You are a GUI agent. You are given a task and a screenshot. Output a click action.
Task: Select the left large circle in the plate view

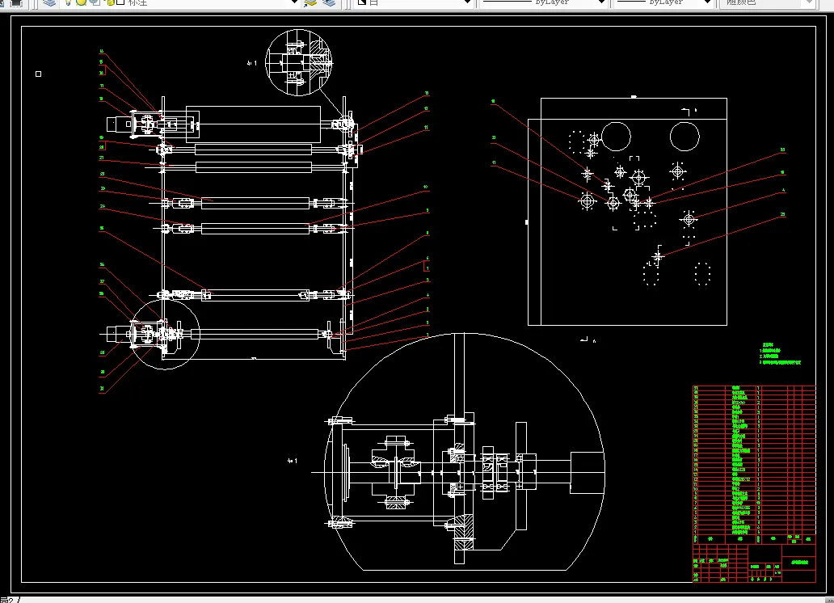[616, 137]
